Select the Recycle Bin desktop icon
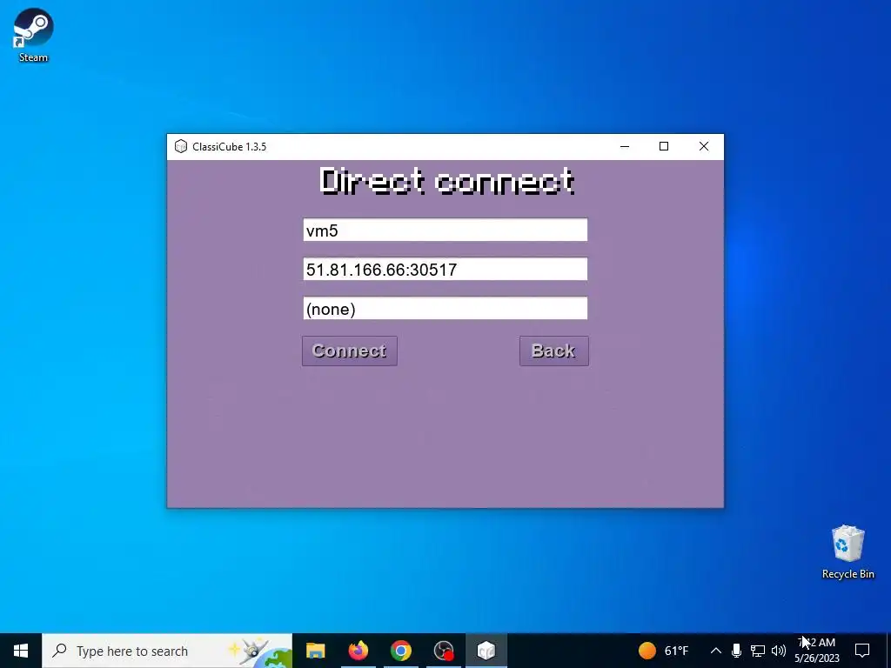891x668 pixels. [847, 552]
